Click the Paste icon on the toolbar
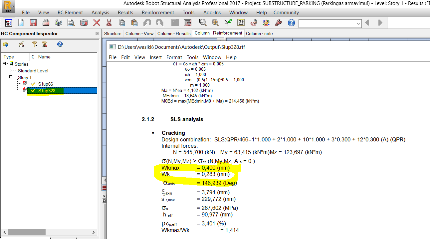Viewport: 430px width, 239px height. (x=134, y=23)
